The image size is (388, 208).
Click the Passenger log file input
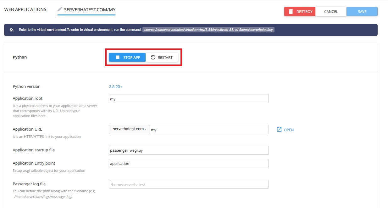[189, 184]
